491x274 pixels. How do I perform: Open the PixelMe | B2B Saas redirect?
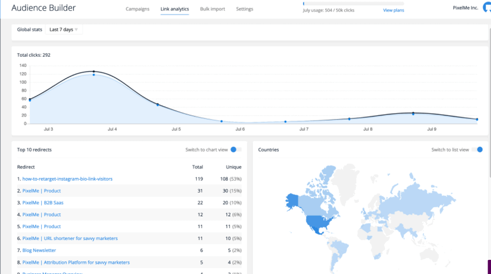43,203
